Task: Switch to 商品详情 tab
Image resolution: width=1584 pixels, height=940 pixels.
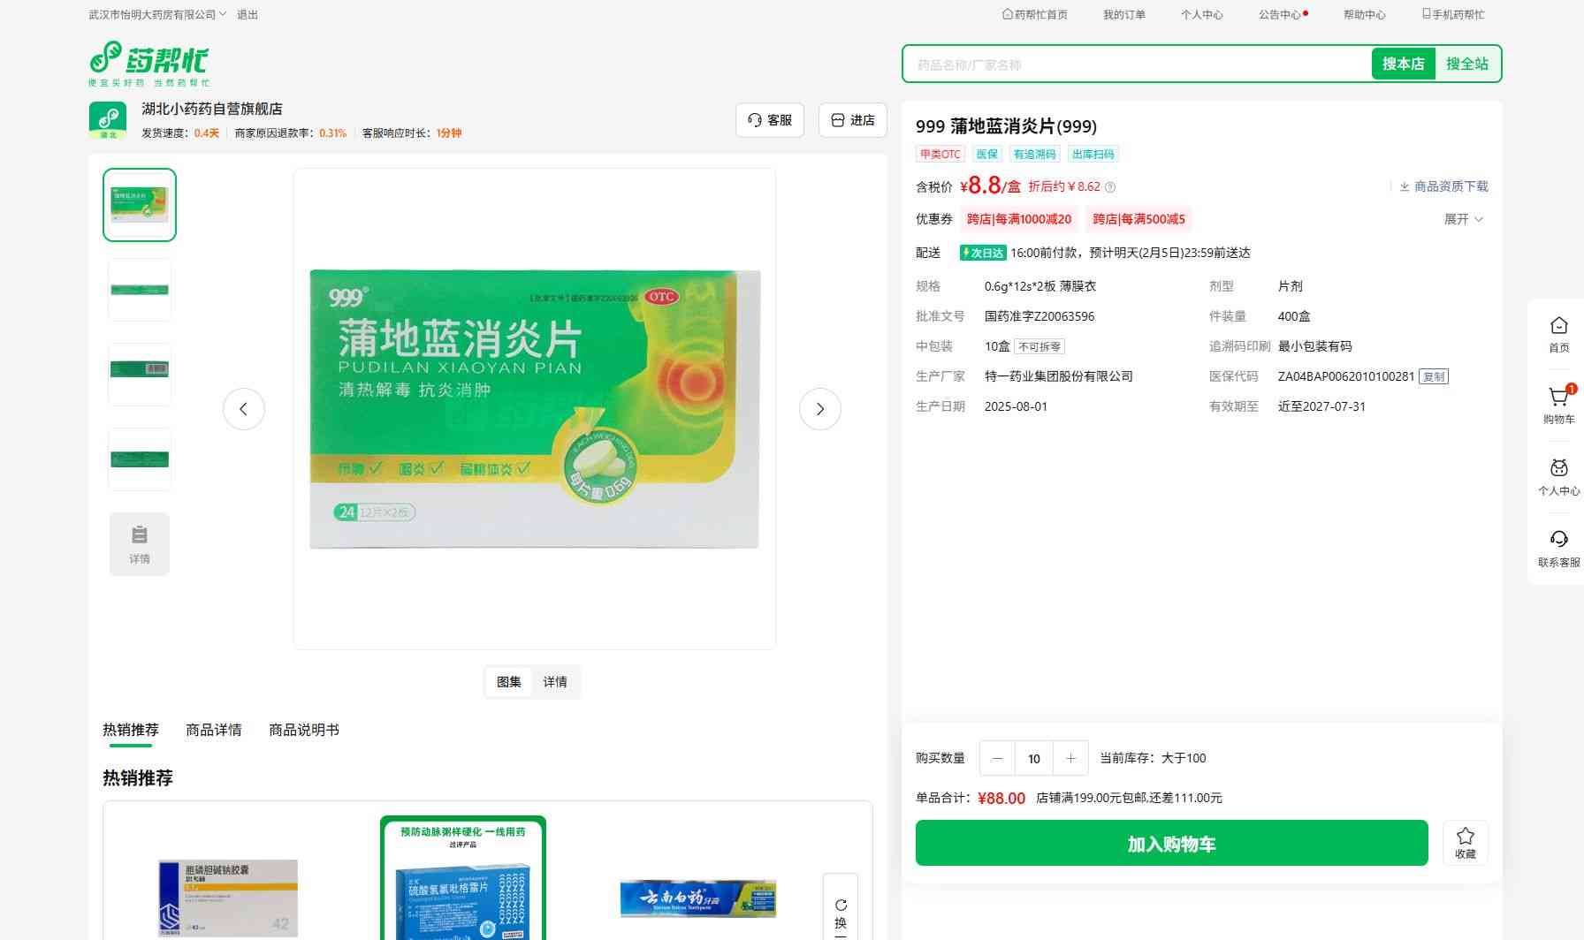Action: click(x=213, y=730)
